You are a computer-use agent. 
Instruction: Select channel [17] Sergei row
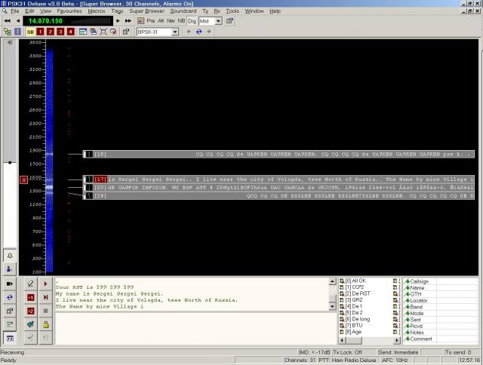click(x=278, y=179)
